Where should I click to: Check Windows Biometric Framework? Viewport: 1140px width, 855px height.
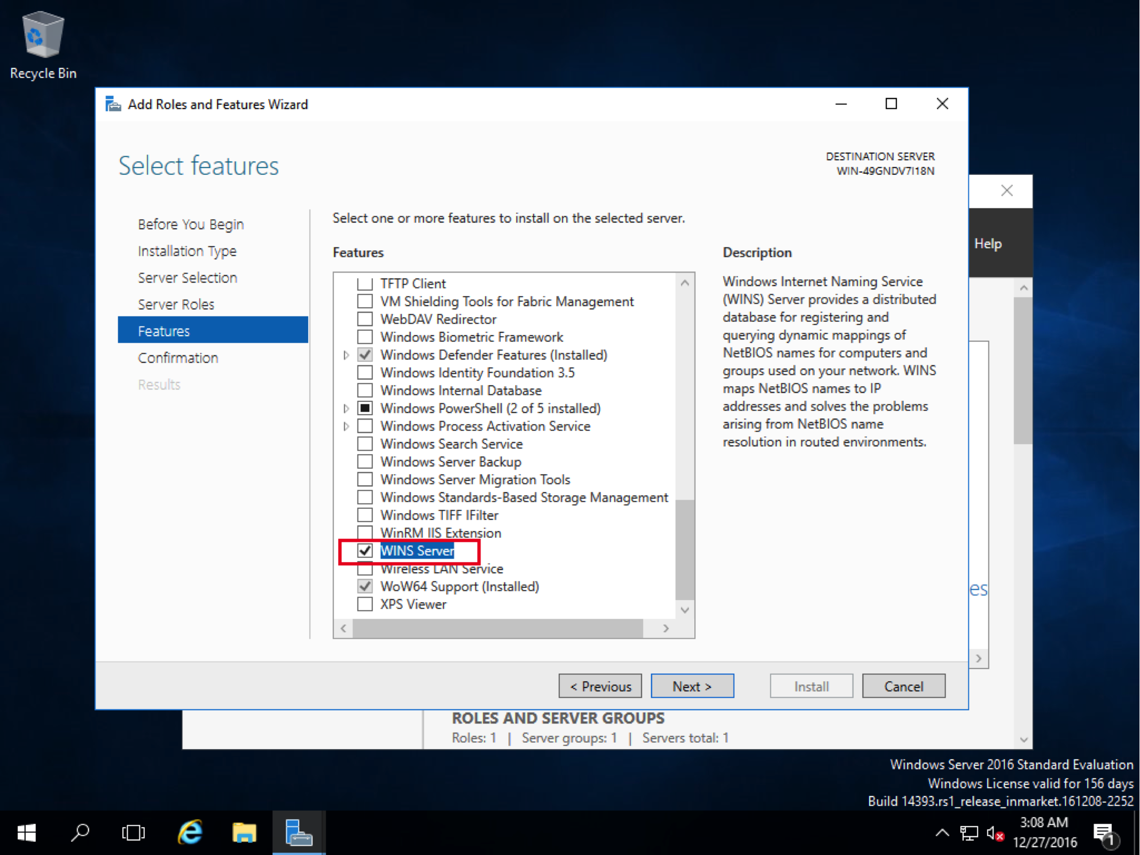click(x=365, y=337)
